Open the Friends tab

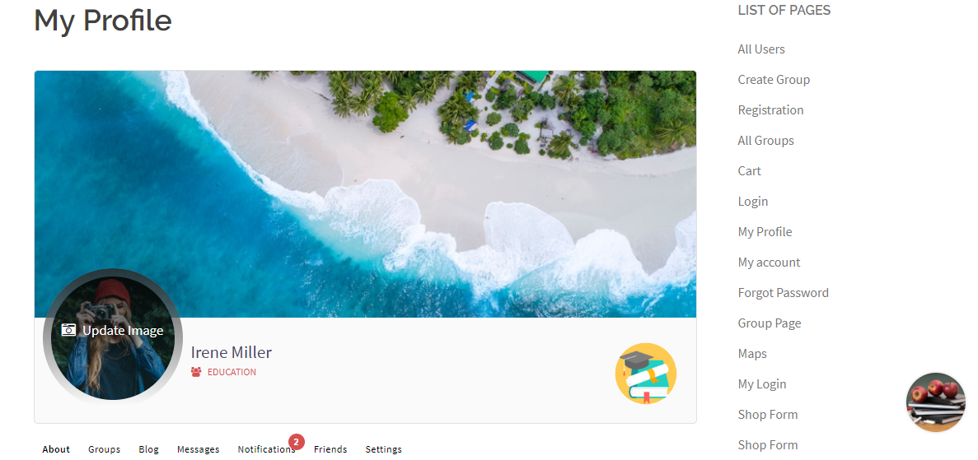(x=330, y=449)
